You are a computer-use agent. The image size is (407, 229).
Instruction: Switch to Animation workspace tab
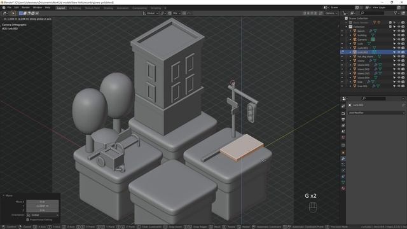(x=123, y=8)
